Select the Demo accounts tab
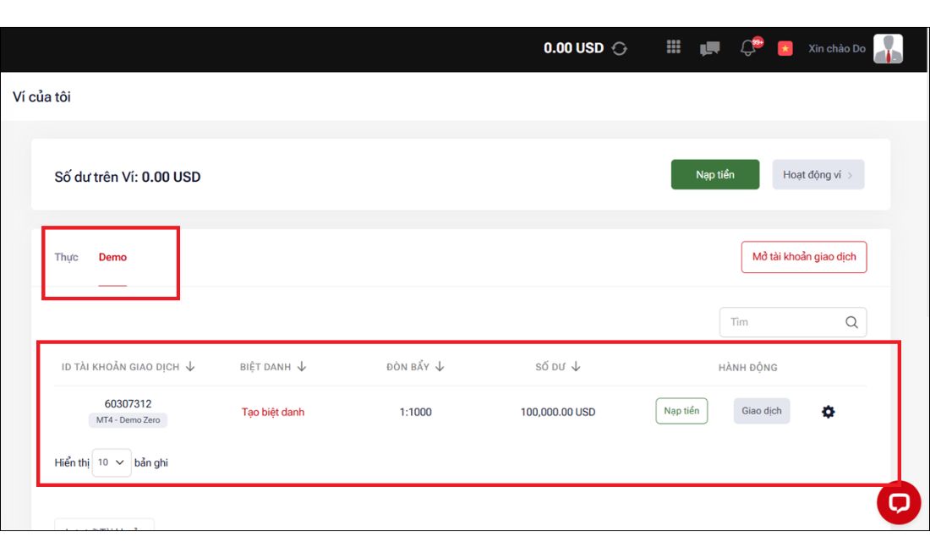The image size is (930, 558). coord(112,257)
